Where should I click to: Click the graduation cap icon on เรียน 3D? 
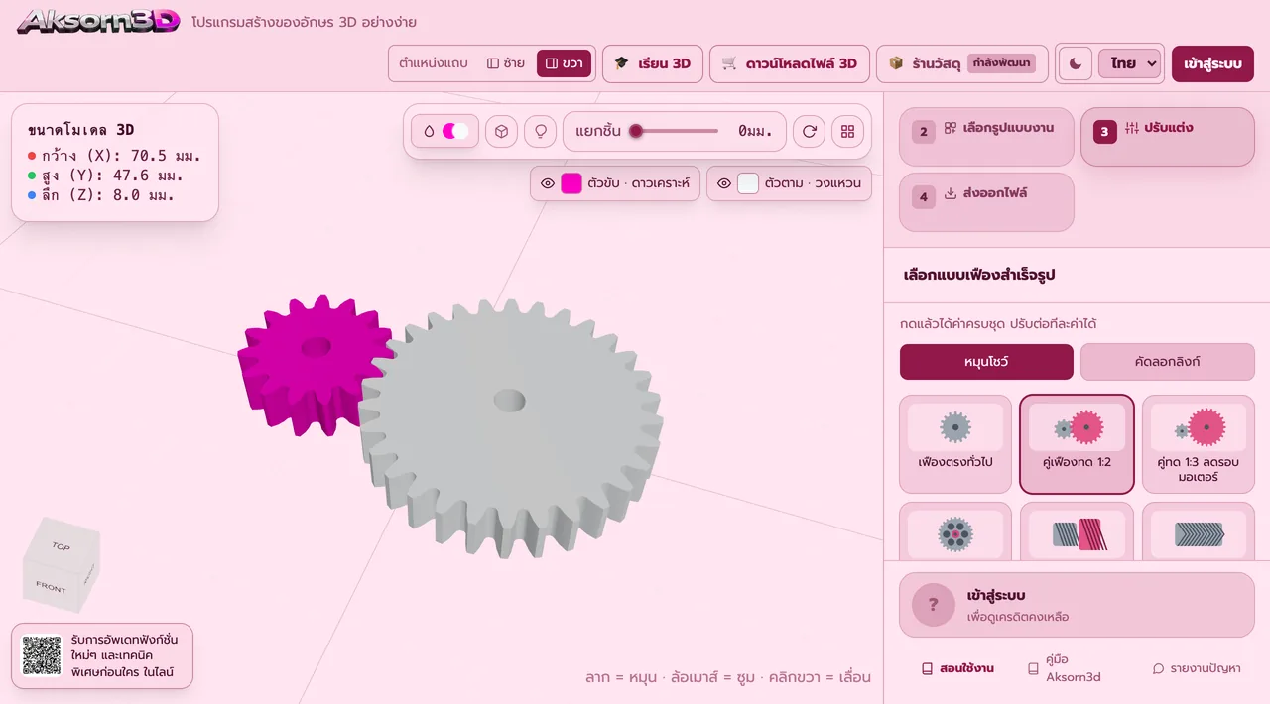(621, 63)
